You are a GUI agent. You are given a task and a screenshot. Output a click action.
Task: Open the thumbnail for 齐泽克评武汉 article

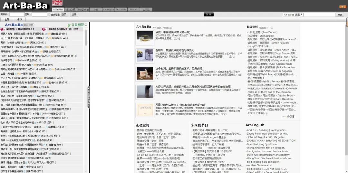[x=145, y=91]
